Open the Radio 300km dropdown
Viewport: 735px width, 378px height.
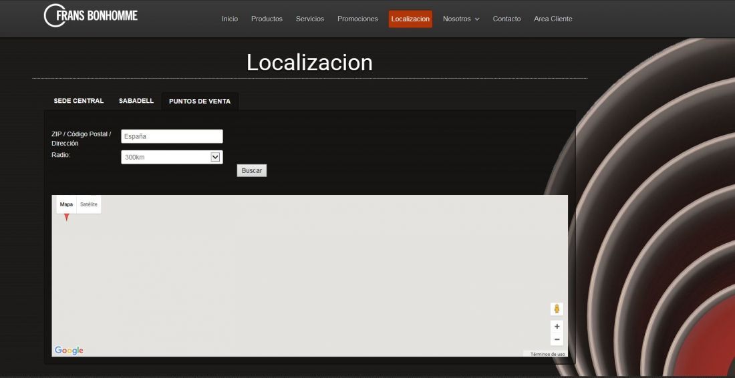(x=172, y=157)
